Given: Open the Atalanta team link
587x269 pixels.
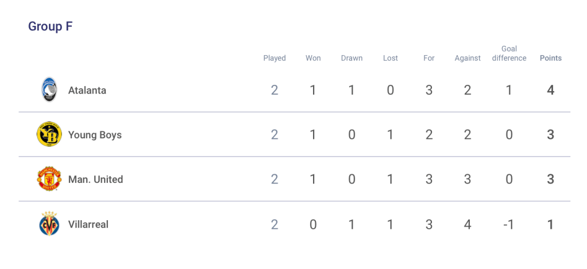Looking at the screenshot, I should 87,90.
